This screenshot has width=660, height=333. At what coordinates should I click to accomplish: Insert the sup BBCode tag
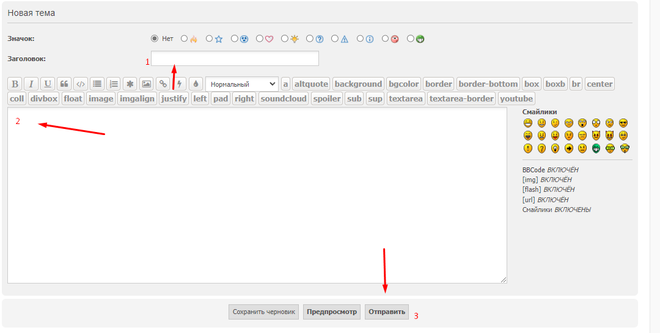click(x=375, y=98)
